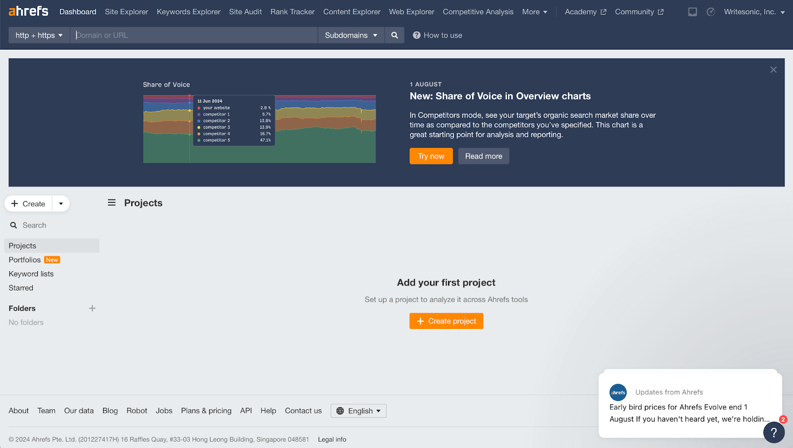Expand the More menu in the navigation bar
This screenshot has height=448, width=793.
534,11
